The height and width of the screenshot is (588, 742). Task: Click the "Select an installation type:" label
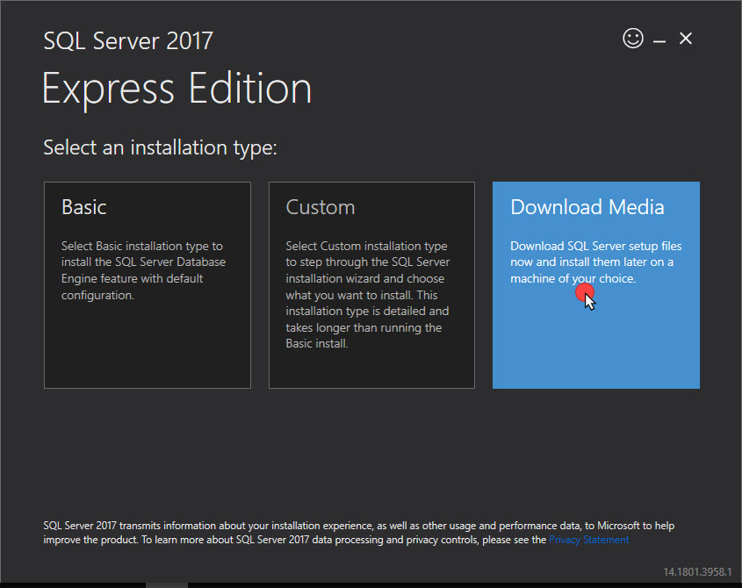[x=160, y=147]
